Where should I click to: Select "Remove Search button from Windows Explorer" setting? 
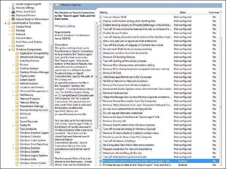click(x=129, y=125)
